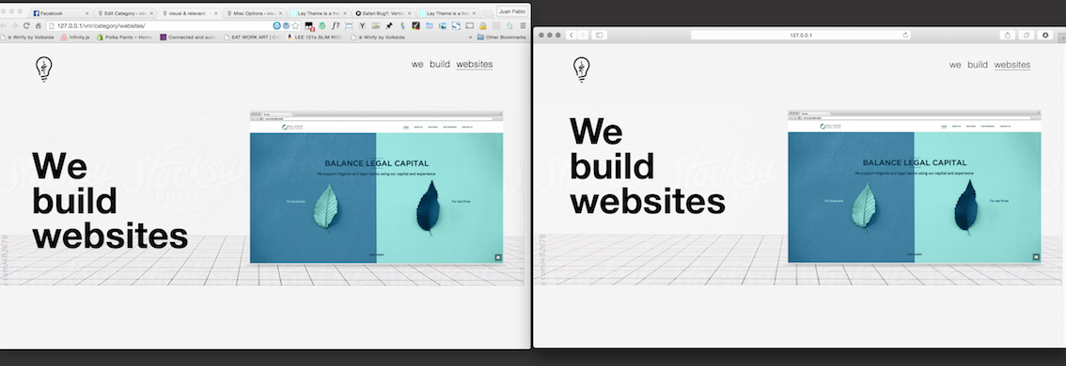Go back in Safari window
This screenshot has height=366, width=1066.
(572, 35)
